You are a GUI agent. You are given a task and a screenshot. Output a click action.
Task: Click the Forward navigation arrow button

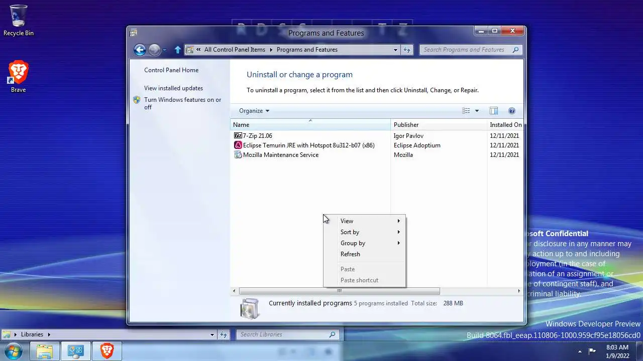click(x=154, y=50)
